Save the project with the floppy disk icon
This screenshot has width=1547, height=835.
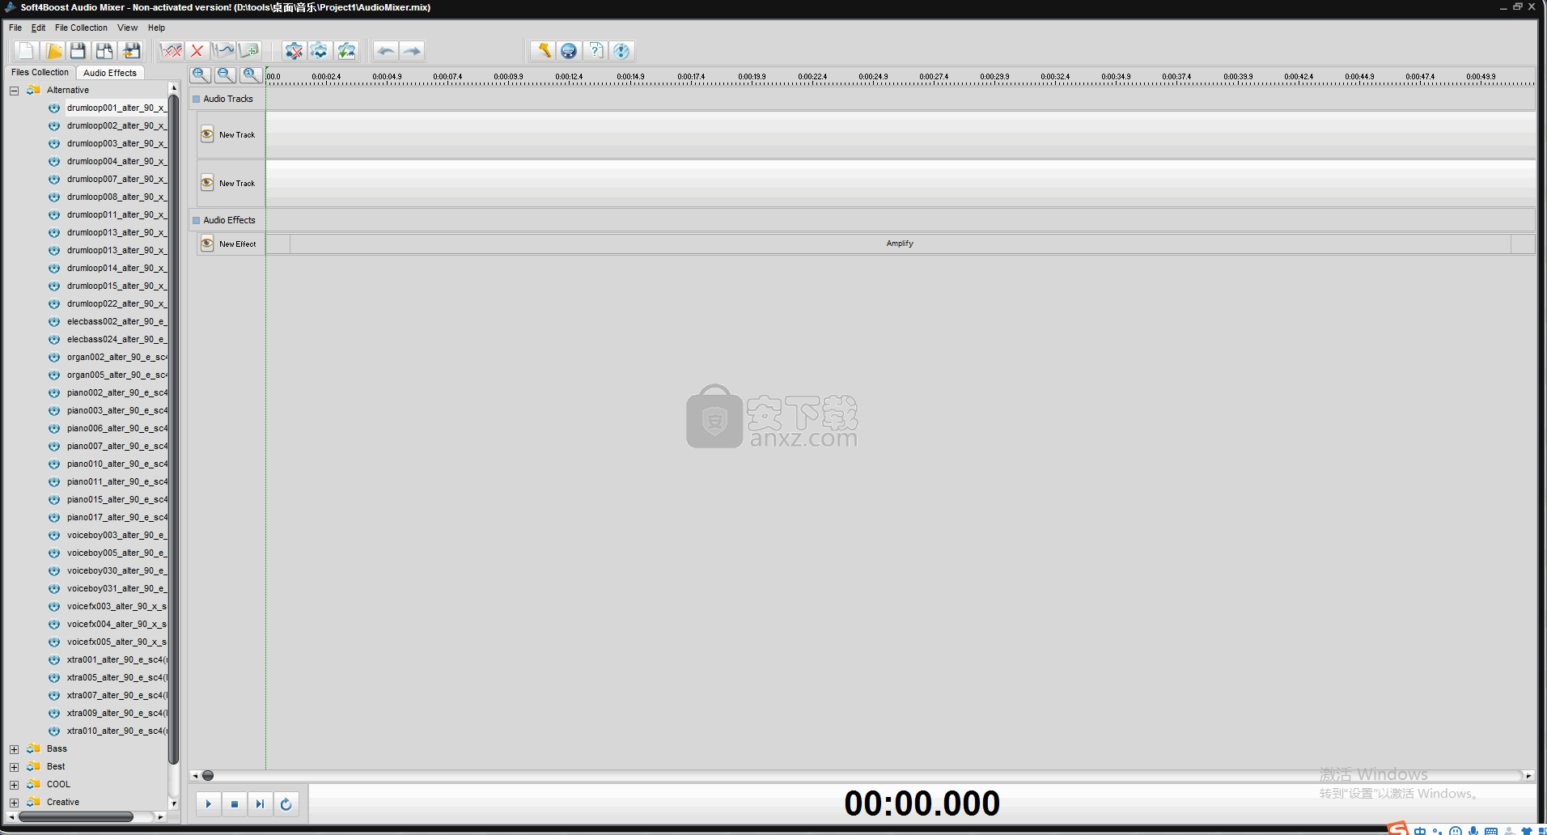click(x=78, y=51)
